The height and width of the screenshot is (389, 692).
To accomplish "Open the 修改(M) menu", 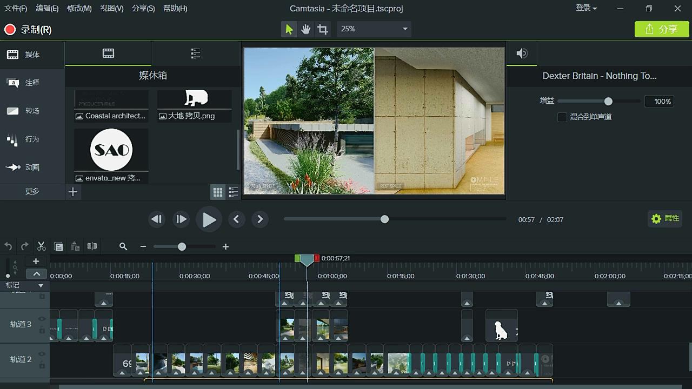I will tap(79, 8).
